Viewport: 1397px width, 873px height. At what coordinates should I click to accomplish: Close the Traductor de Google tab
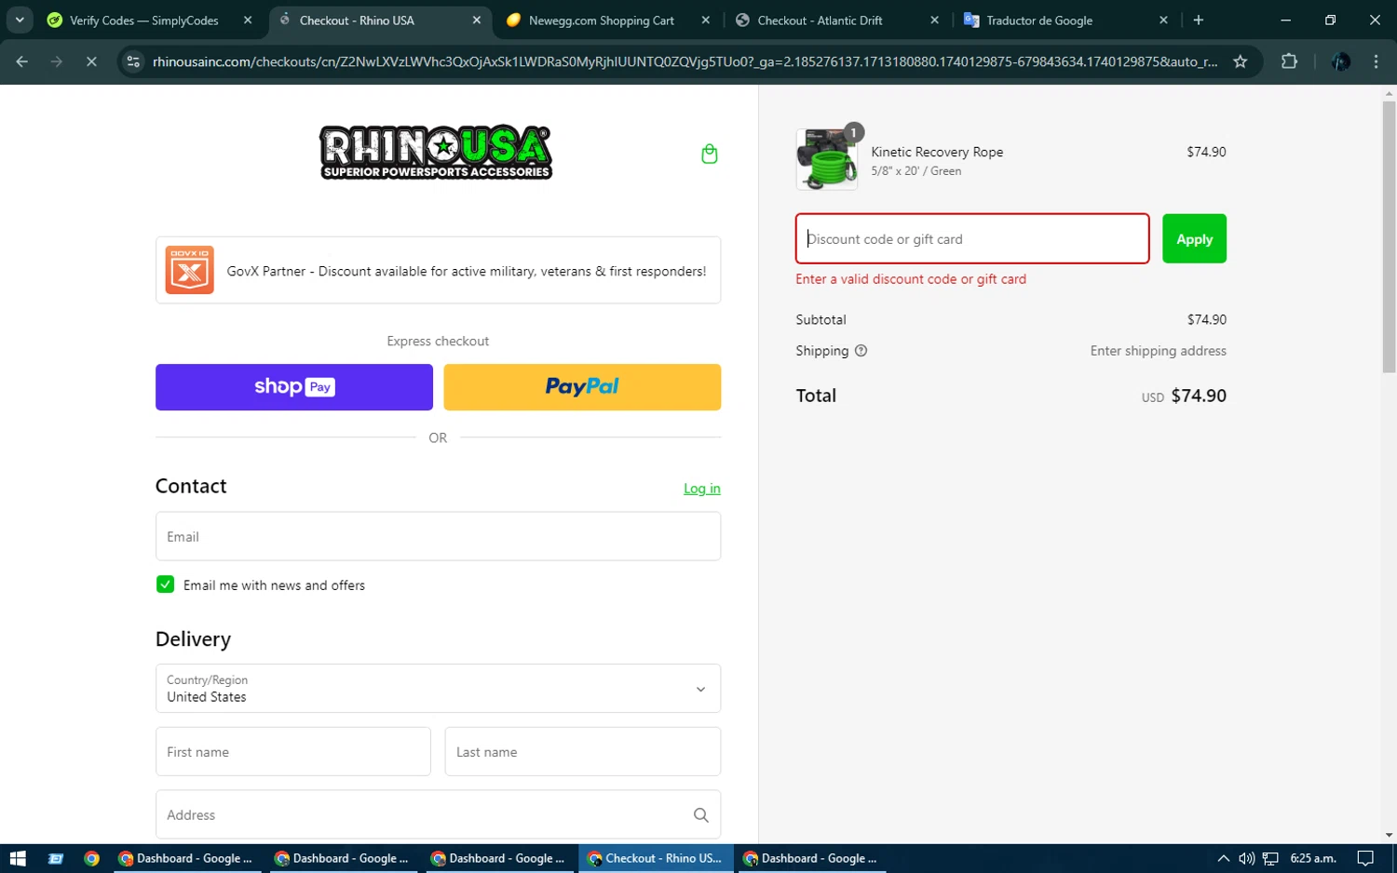click(x=1163, y=20)
